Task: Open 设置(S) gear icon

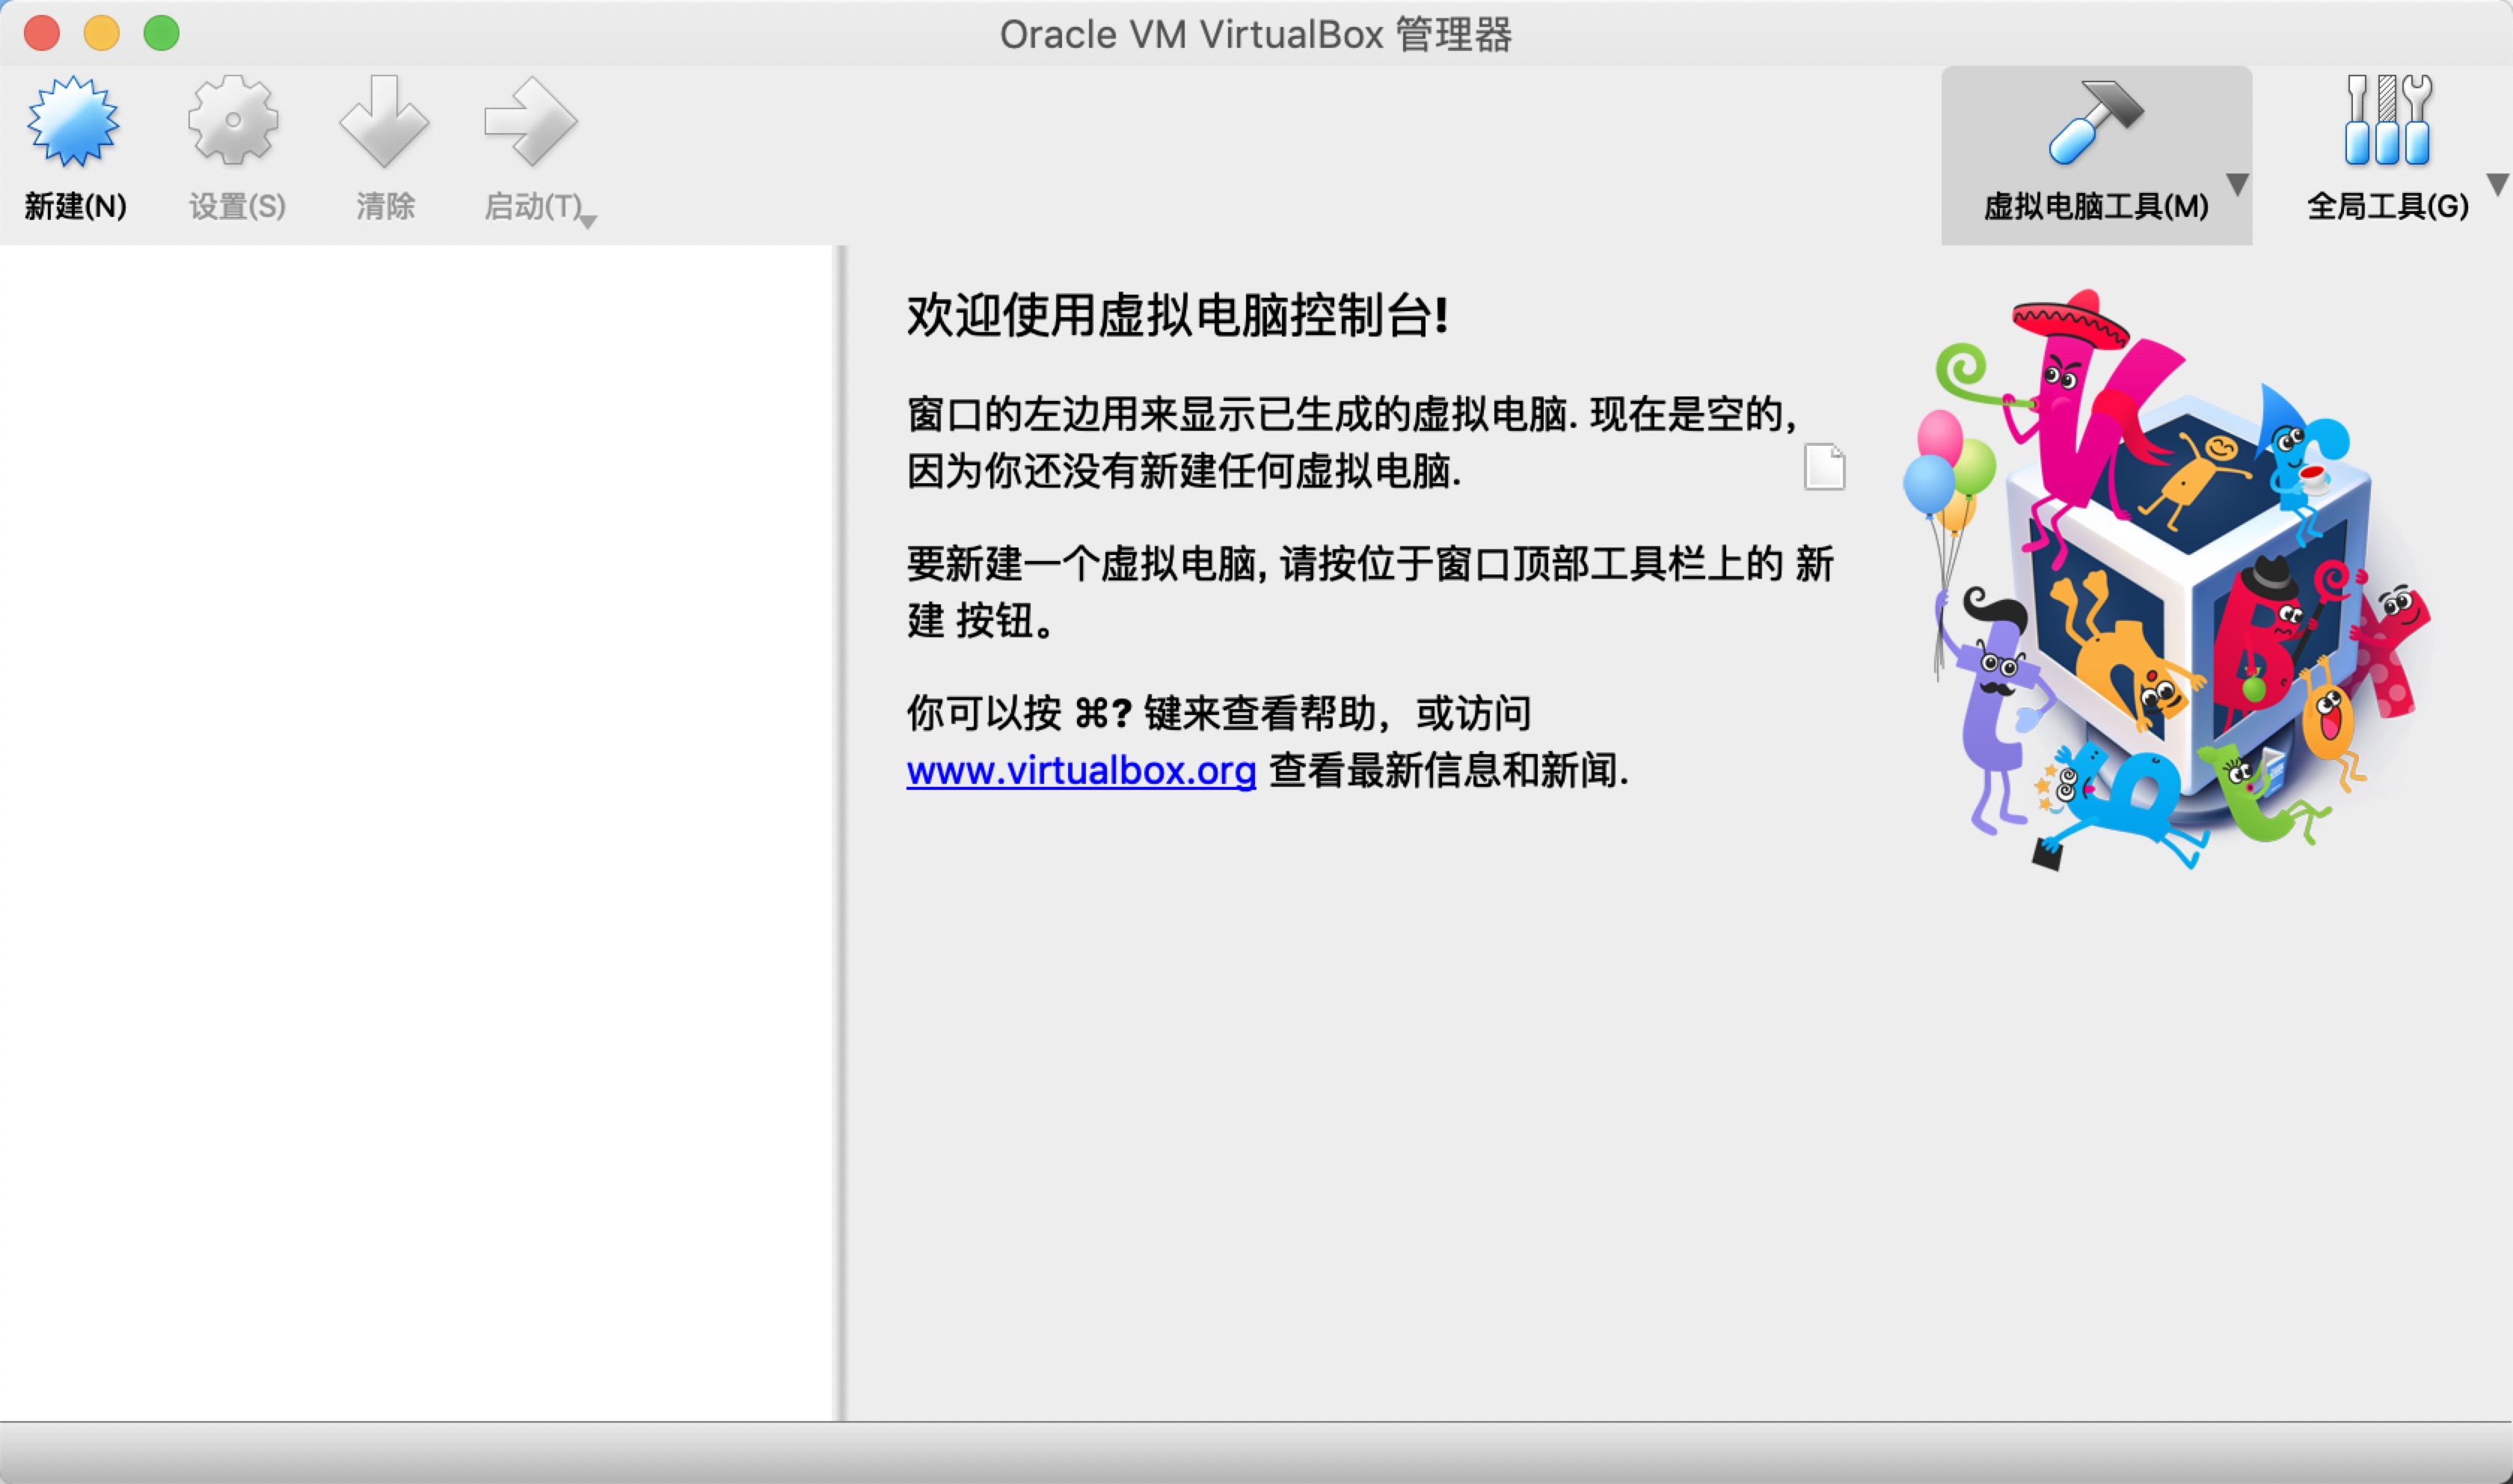Action: click(x=233, y=121)
